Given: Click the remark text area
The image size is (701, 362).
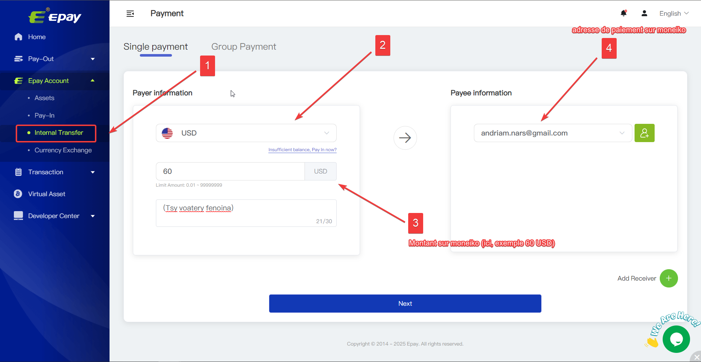Looking at the screenshot, I should [x=246, y=213].
